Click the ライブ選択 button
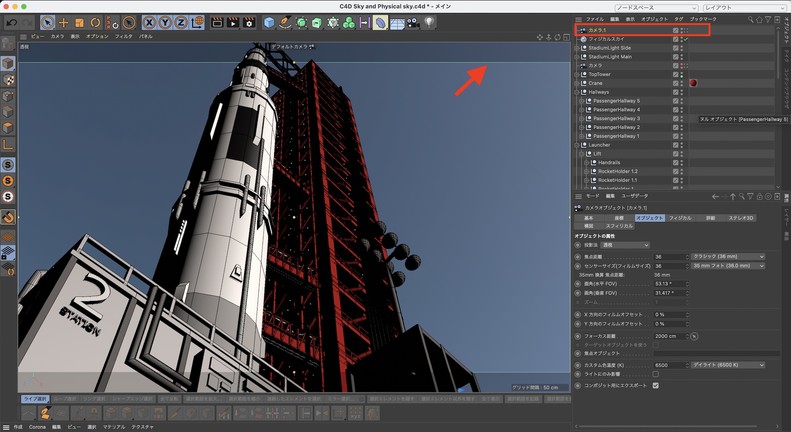Image resolution: width=791 pixels, height=432 pixels. (x=35, y=399)
